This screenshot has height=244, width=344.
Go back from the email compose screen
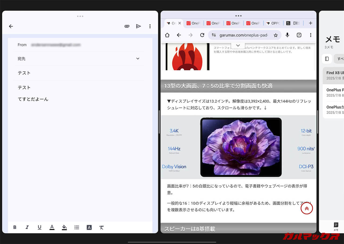pyautogui.click(x=11, y=26)
